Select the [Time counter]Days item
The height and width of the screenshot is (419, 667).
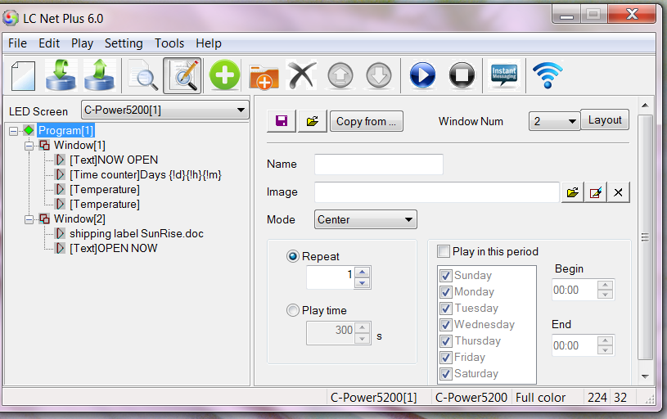[x=146, y=175]
